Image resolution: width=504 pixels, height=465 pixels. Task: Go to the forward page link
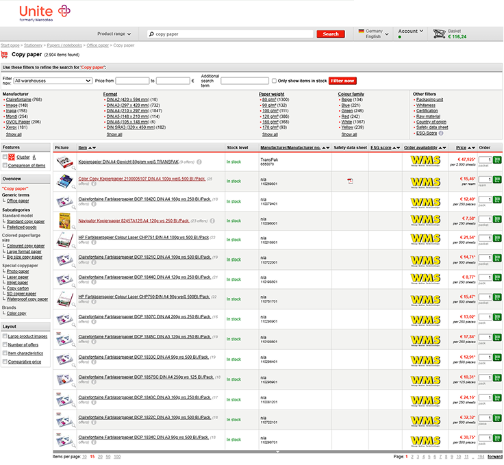[495, 457]
